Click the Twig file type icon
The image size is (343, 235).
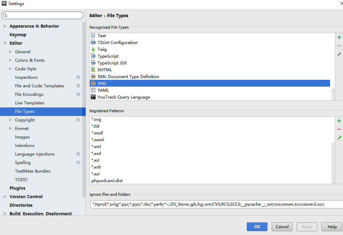tap(94, 49)
